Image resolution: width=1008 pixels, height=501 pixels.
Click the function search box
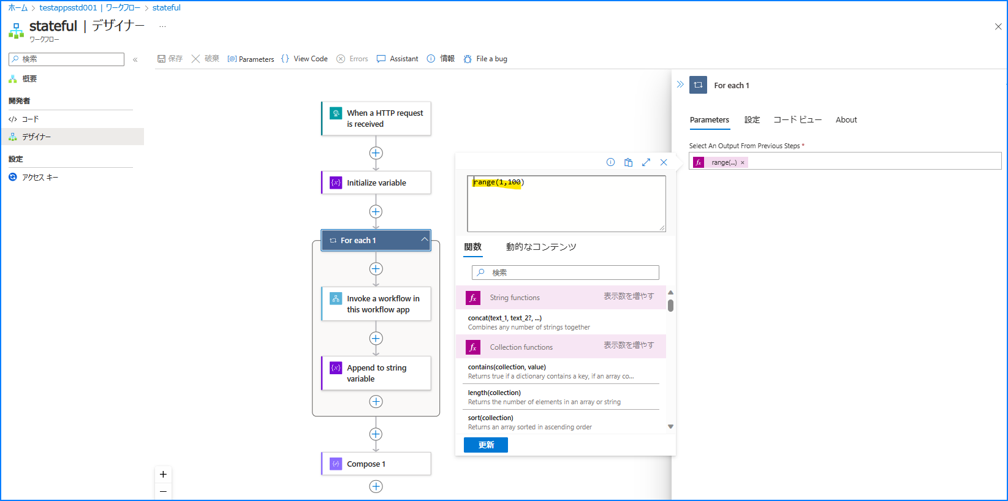pyautogui.click(x=566, y=273)
